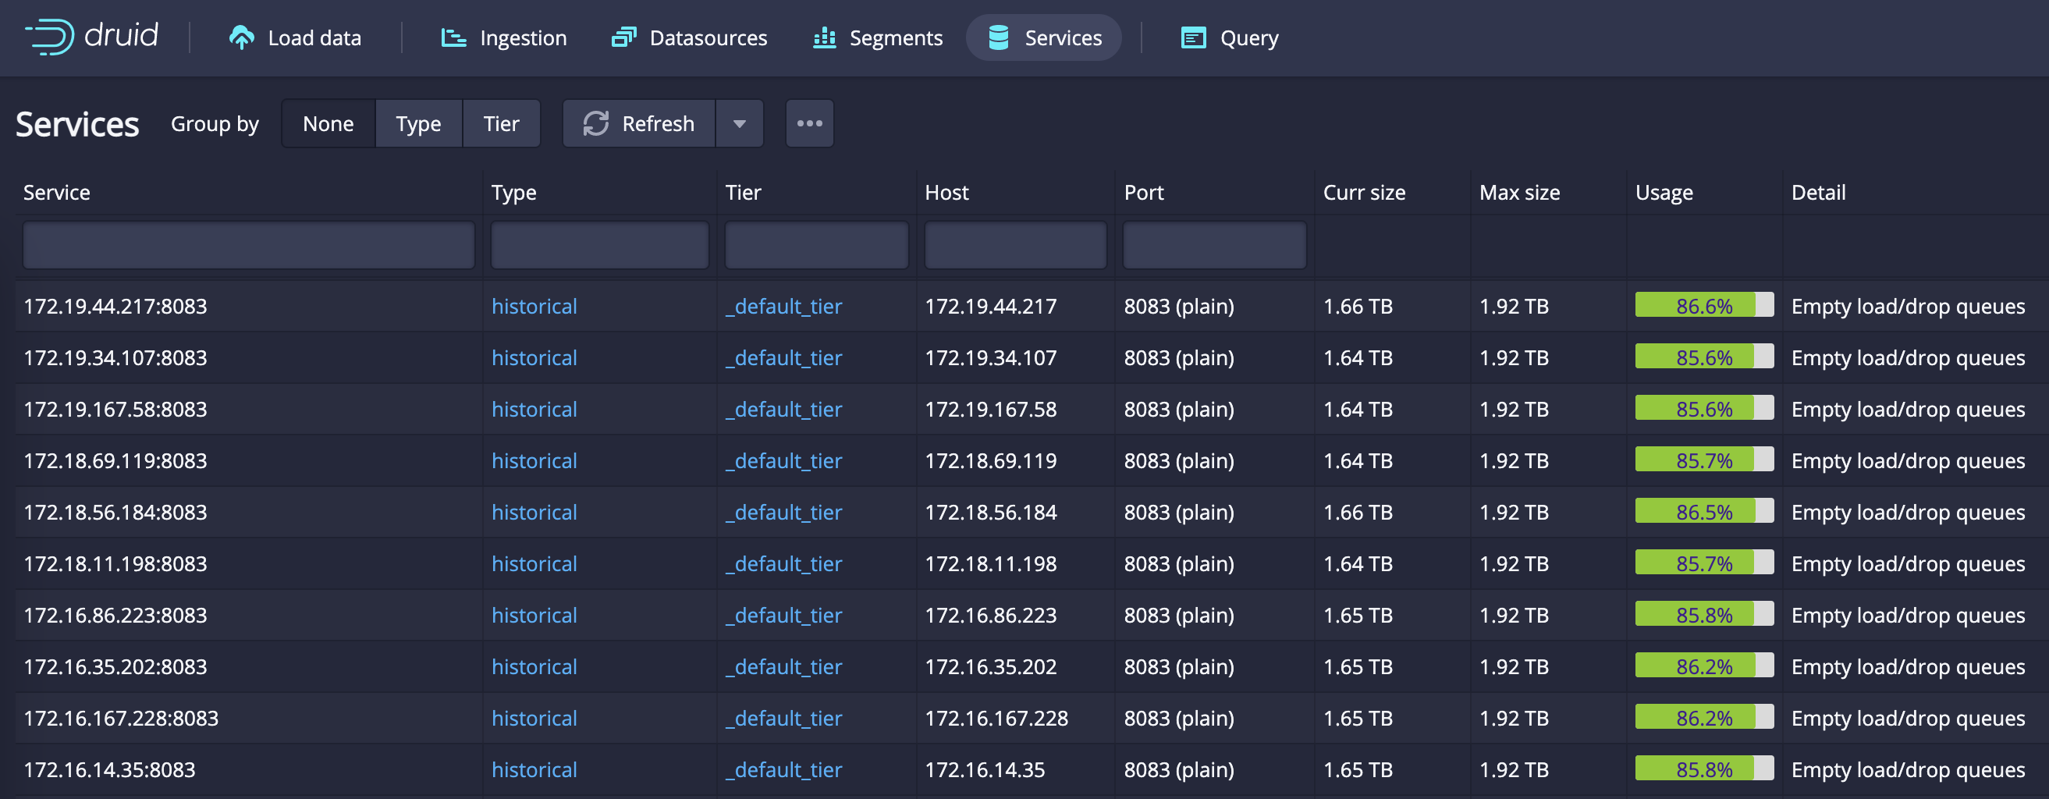The image size is (2049, 799).
Task: Focus the Service filter input
Action: (249, 245)
